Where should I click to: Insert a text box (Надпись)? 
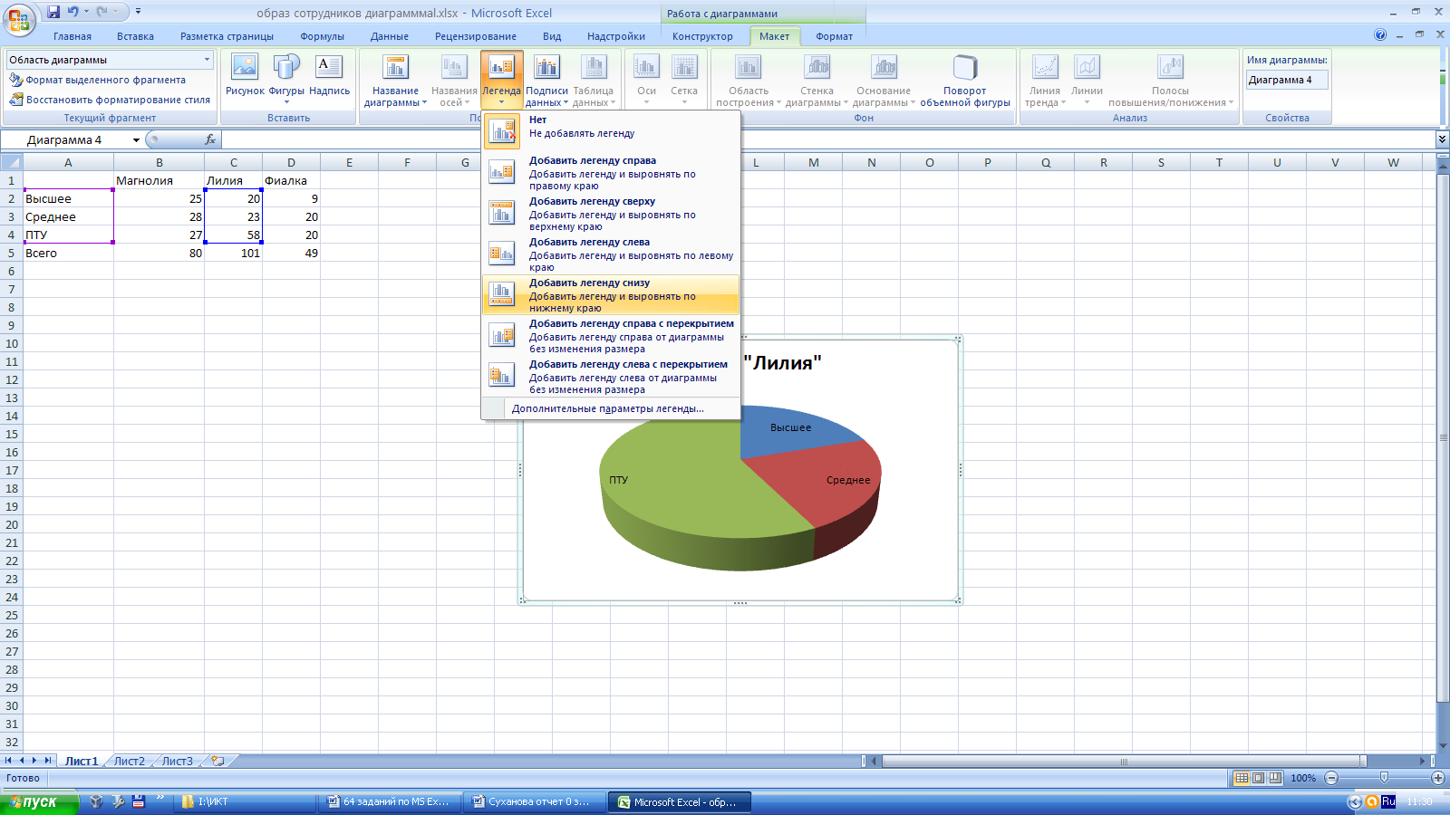coord(329,75)
